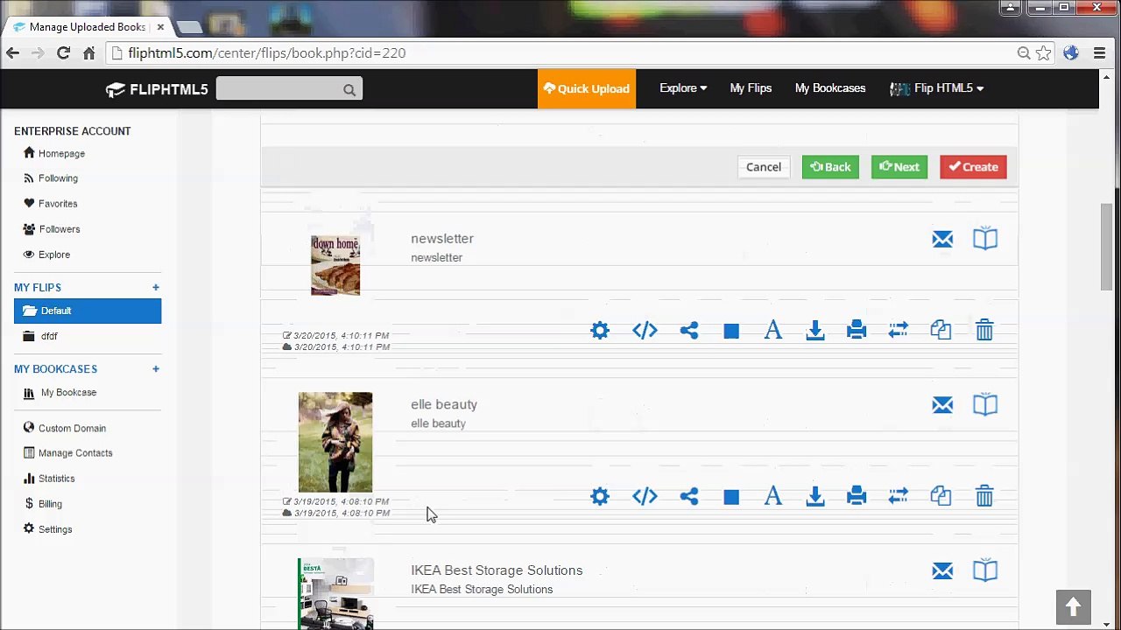Open My Bookcase in sidebar
1121x630 pixels.
[x=60, y=393]
